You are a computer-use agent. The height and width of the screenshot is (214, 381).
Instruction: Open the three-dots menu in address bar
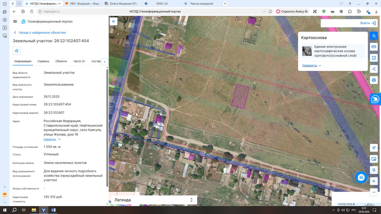(x=265, y=11)
